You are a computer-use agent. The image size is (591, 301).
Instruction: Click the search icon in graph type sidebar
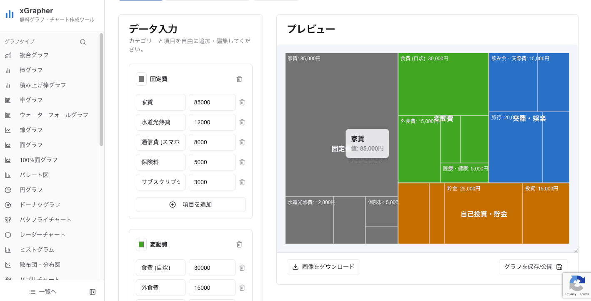pos(83,42)
